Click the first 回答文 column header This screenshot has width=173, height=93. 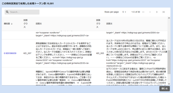39,24
